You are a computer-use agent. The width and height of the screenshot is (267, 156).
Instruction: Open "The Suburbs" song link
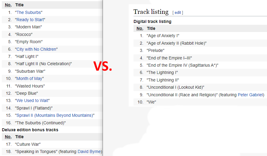(28, 12)
